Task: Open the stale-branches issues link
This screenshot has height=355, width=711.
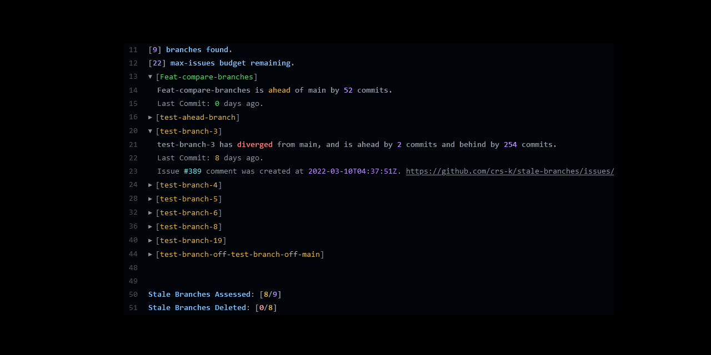Action: (509, 171)
